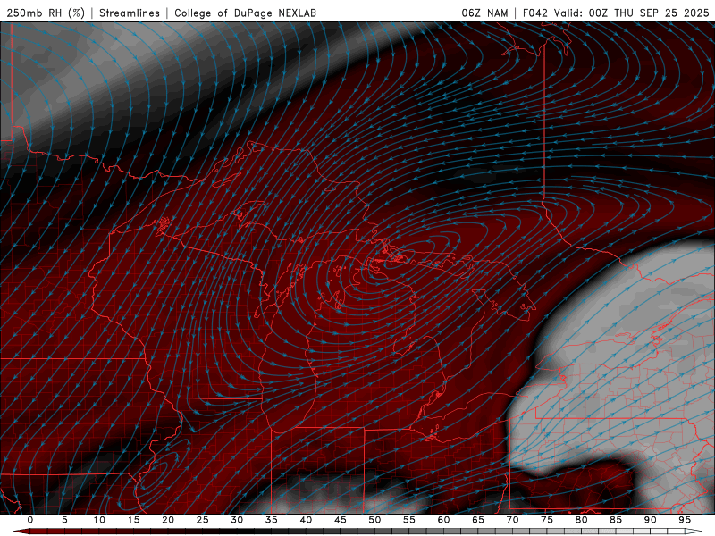Click the "25" value on the color scale
The width and height of the screenshot is (715, 536).
click(x=203, y=520)
